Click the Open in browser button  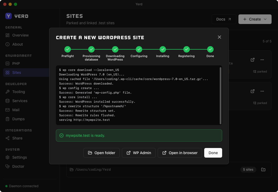click(180, 153)
